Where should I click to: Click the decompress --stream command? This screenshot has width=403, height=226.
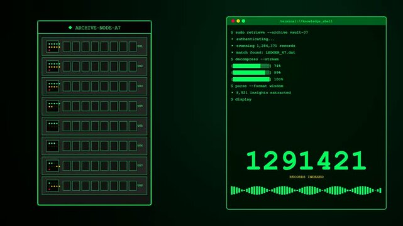coord(255,59)
